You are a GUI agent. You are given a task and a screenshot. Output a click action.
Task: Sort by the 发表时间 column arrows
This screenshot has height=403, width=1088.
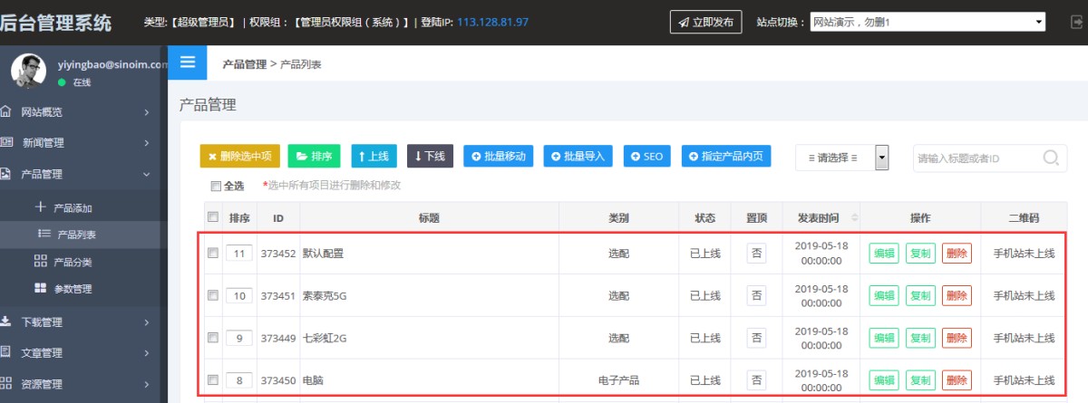point(854,218)
